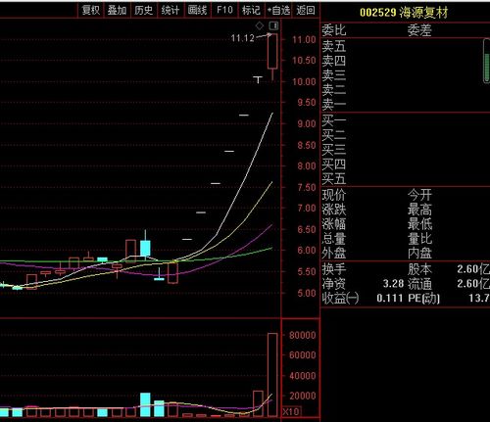Click the 总量 label
Viewport: 490px width, 422px height.
[334, 239]
